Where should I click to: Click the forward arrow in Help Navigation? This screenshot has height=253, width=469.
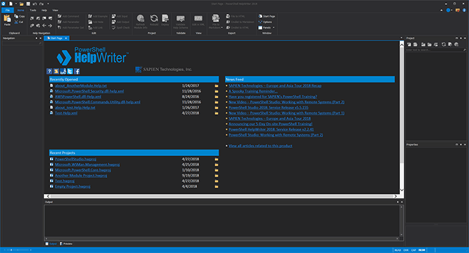click(x=51, y=26)
